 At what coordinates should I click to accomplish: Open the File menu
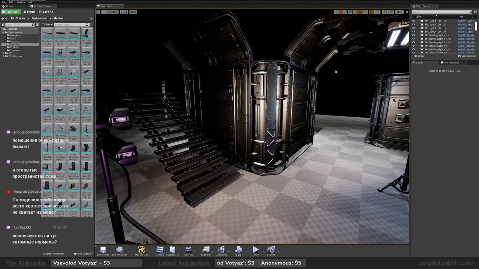click(x=4, y=2)
